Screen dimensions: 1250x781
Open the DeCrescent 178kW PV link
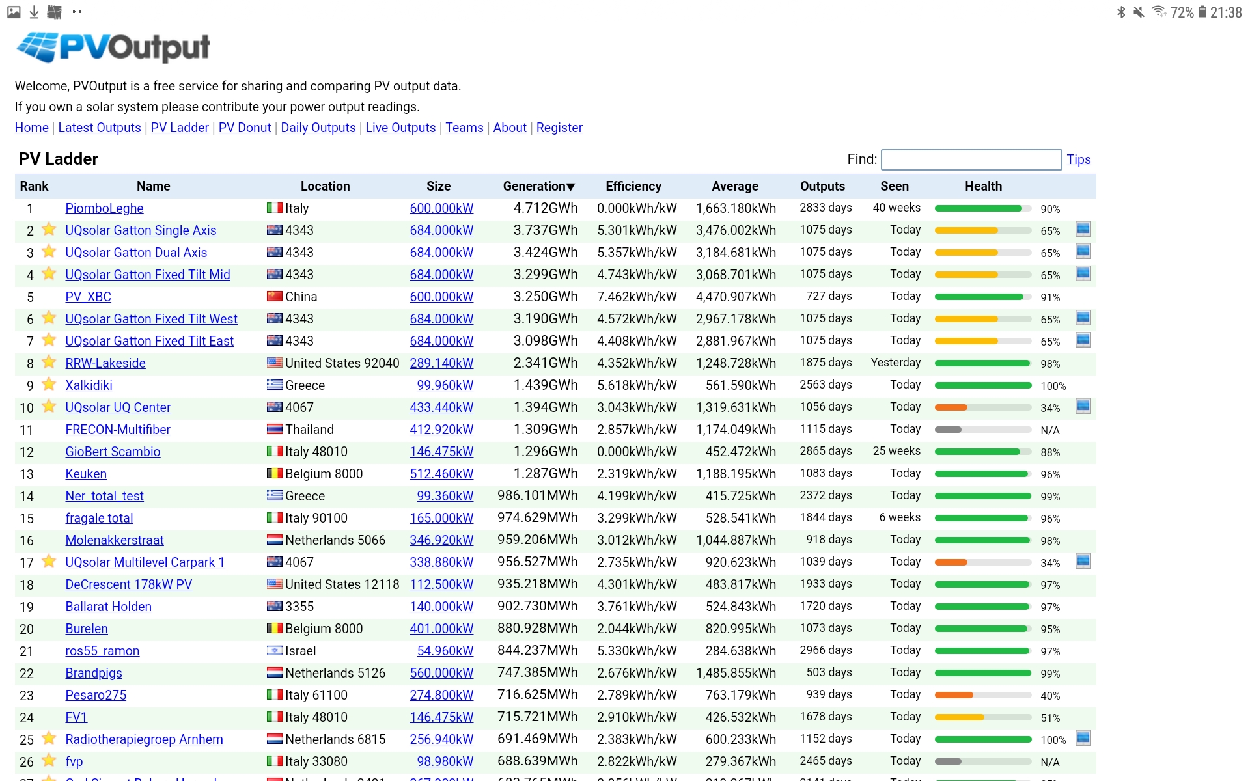pos(129,584)
